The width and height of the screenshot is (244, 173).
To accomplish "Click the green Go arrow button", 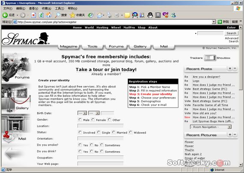I will point(220,22).
